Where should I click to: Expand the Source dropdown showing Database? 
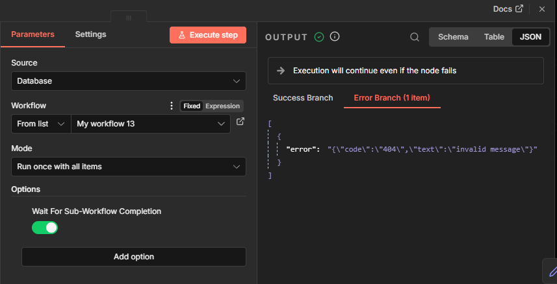point(129,81)
